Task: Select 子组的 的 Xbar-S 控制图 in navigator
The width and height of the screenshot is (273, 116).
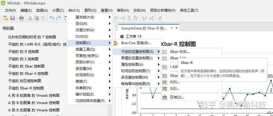Action: pyautogui.click(x=28, y=74)
